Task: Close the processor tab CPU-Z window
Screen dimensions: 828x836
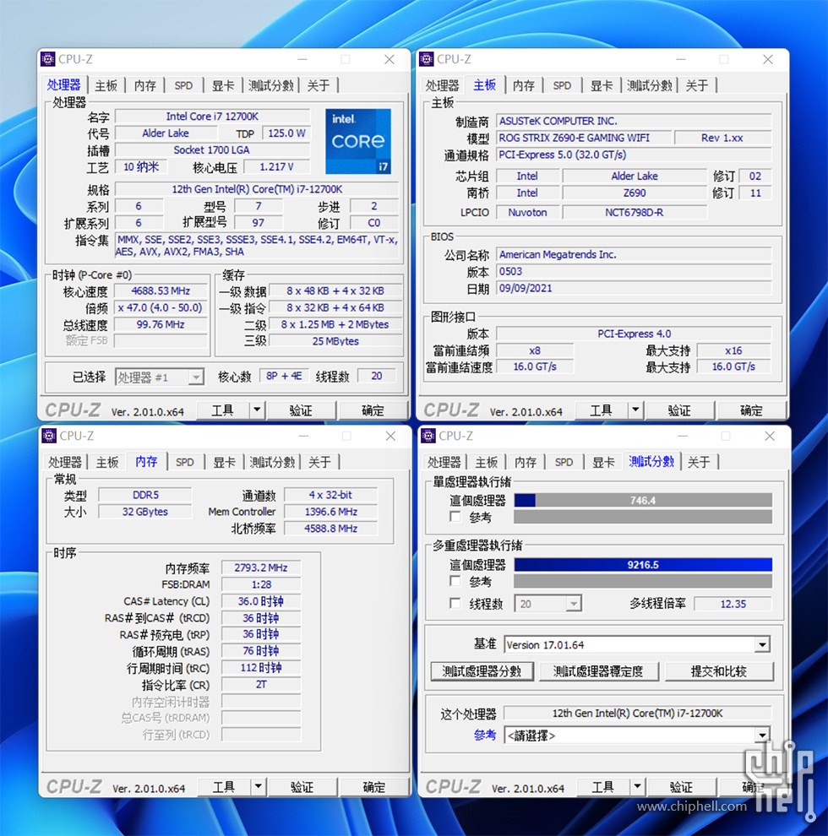Action: coord(389,59)
